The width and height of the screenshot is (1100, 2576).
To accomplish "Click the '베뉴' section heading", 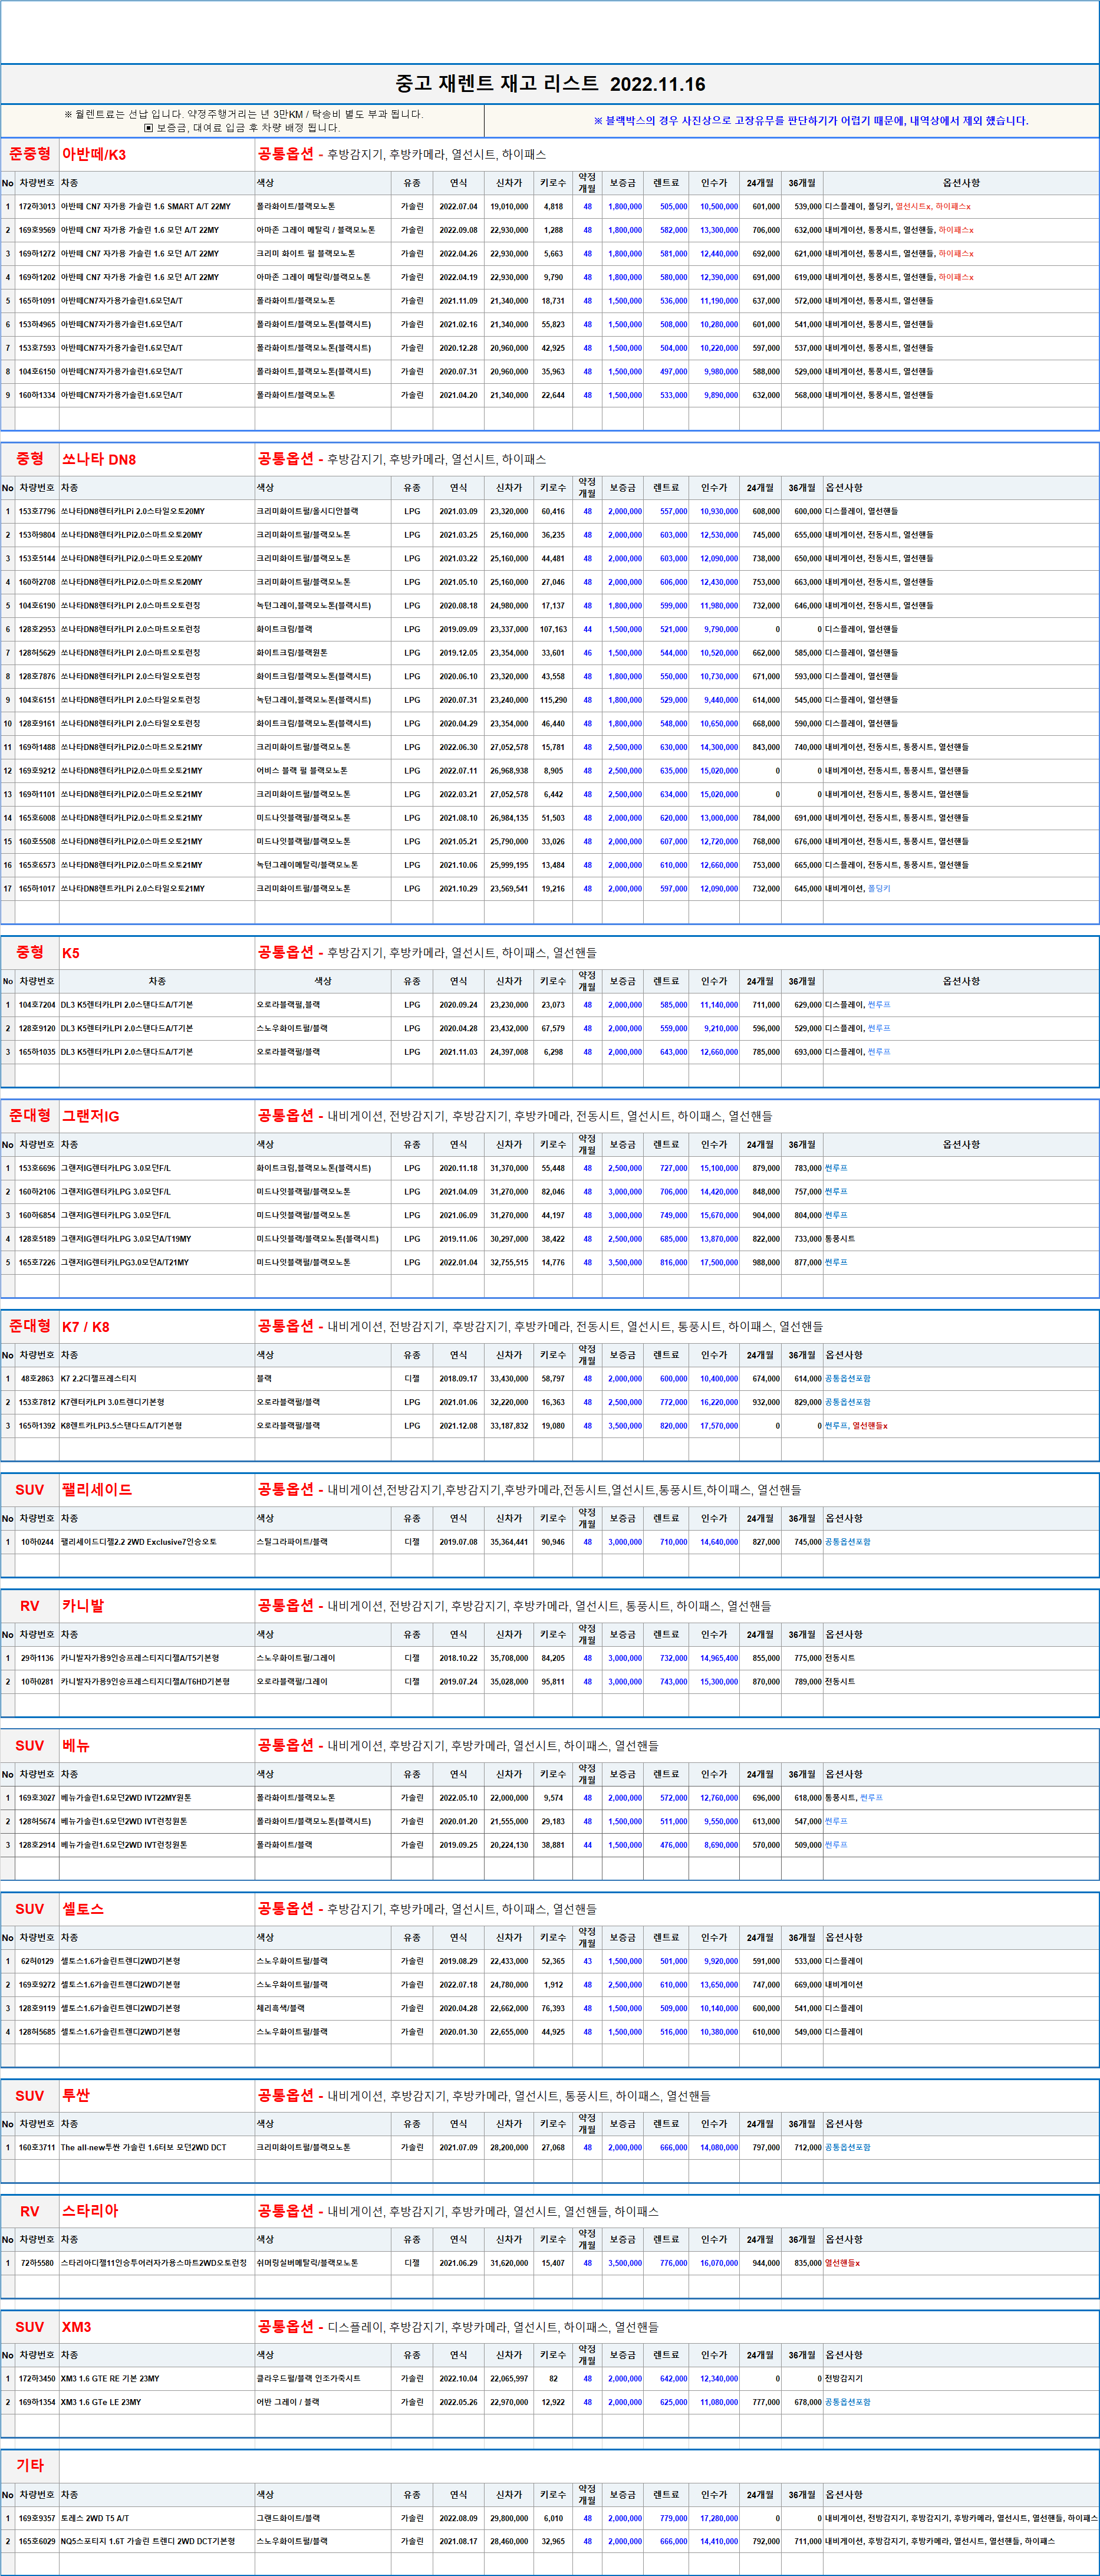I will point(76,1746).
